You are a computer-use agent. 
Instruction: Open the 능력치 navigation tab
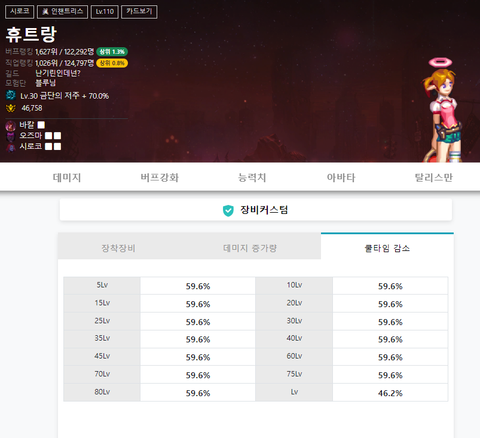pyautogui.click(x=252, y=177)
